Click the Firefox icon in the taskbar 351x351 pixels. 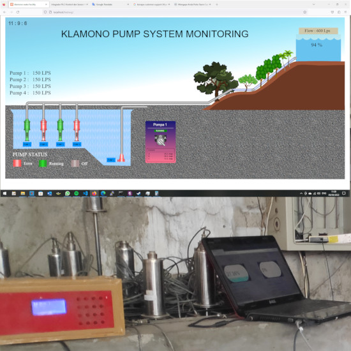[x=94, y=193]
